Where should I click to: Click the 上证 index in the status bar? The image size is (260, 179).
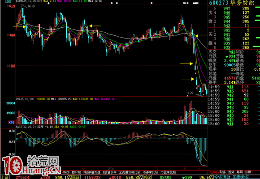coord(5,177)
